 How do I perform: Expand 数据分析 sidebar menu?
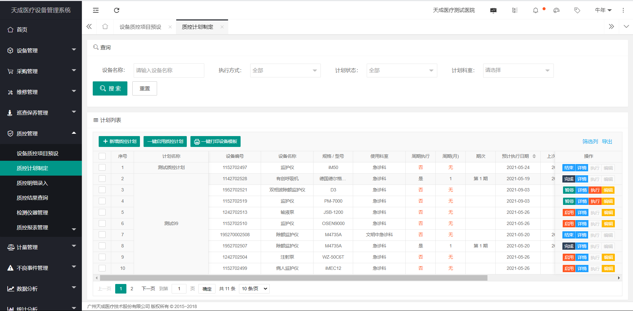41,289
